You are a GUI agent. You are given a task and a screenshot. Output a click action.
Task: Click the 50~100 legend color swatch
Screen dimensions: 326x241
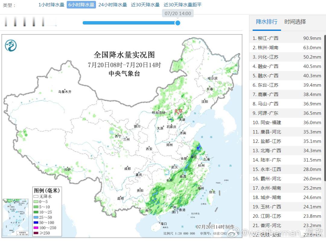pos(36,223)
